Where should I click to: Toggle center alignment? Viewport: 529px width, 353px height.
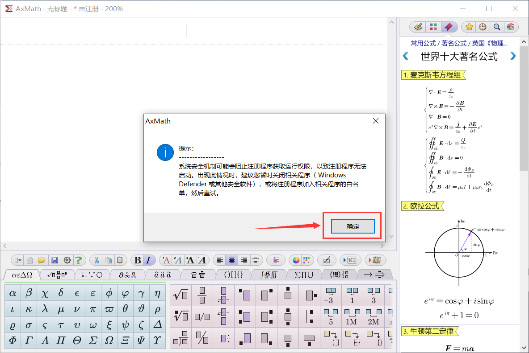click(x=231, y=260)
